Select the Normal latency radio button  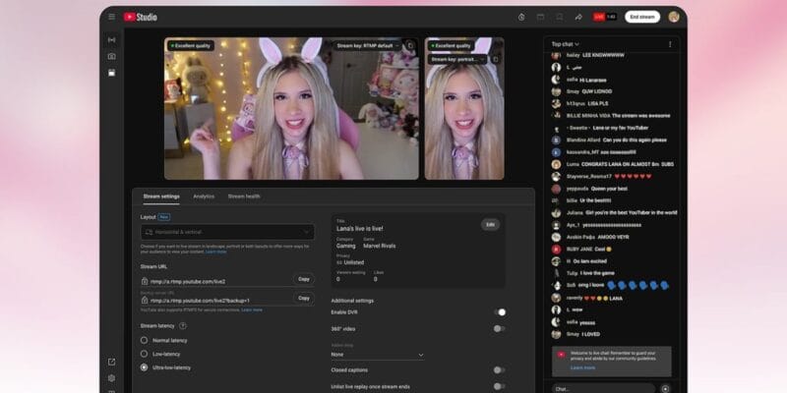[144, 340]
